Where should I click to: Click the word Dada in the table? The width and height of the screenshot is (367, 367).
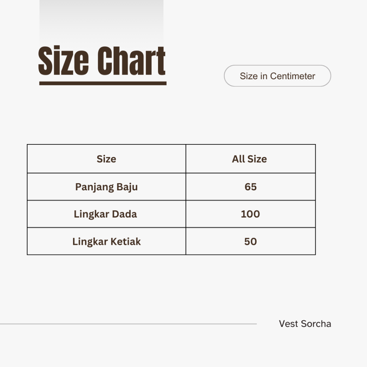(x=124, y=214)
